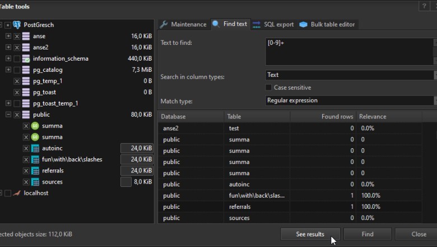Close the Table tools dialog

(x=417, y=234)
